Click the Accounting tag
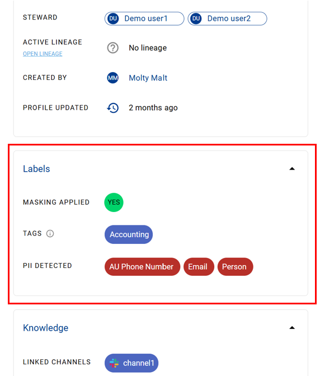The height and width of the screenshot is (376, 320). point(129,234)
